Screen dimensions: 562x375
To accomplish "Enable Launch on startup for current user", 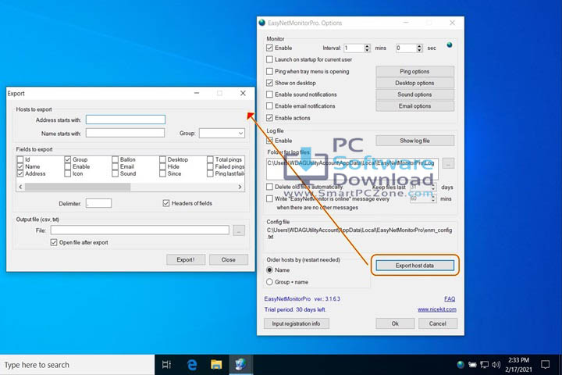I will click(269, 59).
